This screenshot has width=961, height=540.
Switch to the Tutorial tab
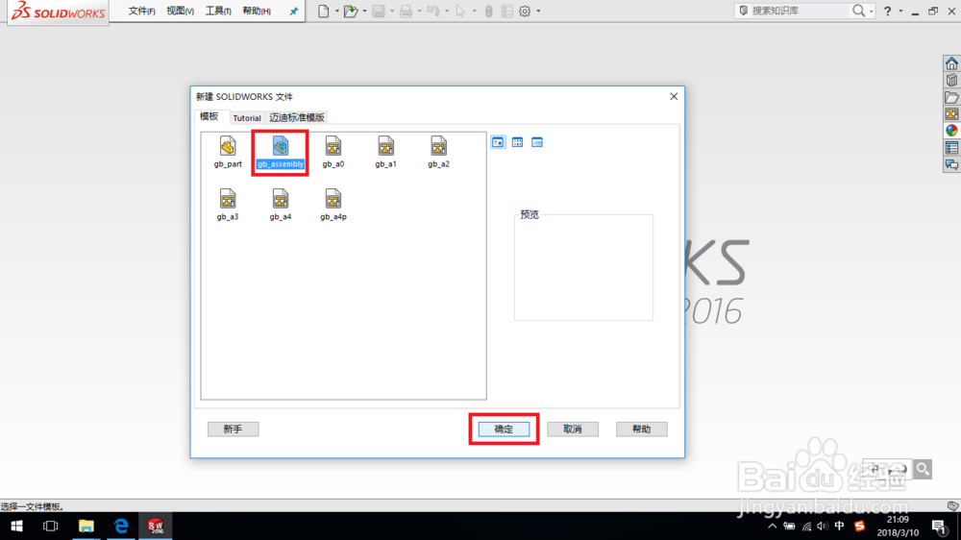[247, 117]
